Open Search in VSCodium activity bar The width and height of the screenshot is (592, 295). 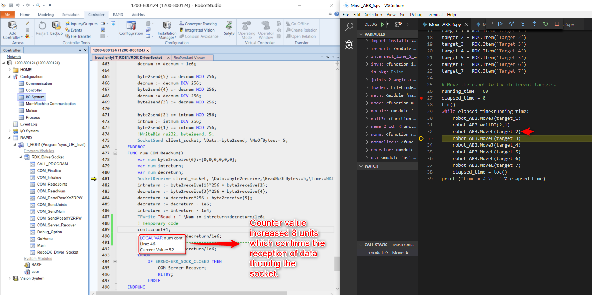coord(349,27)
